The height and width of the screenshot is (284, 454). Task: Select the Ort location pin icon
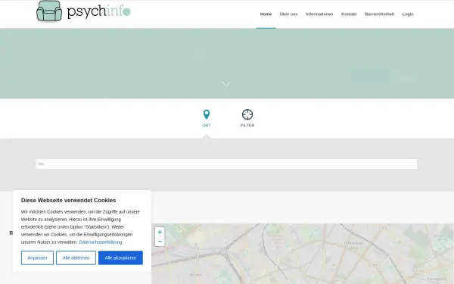[207, 114]
